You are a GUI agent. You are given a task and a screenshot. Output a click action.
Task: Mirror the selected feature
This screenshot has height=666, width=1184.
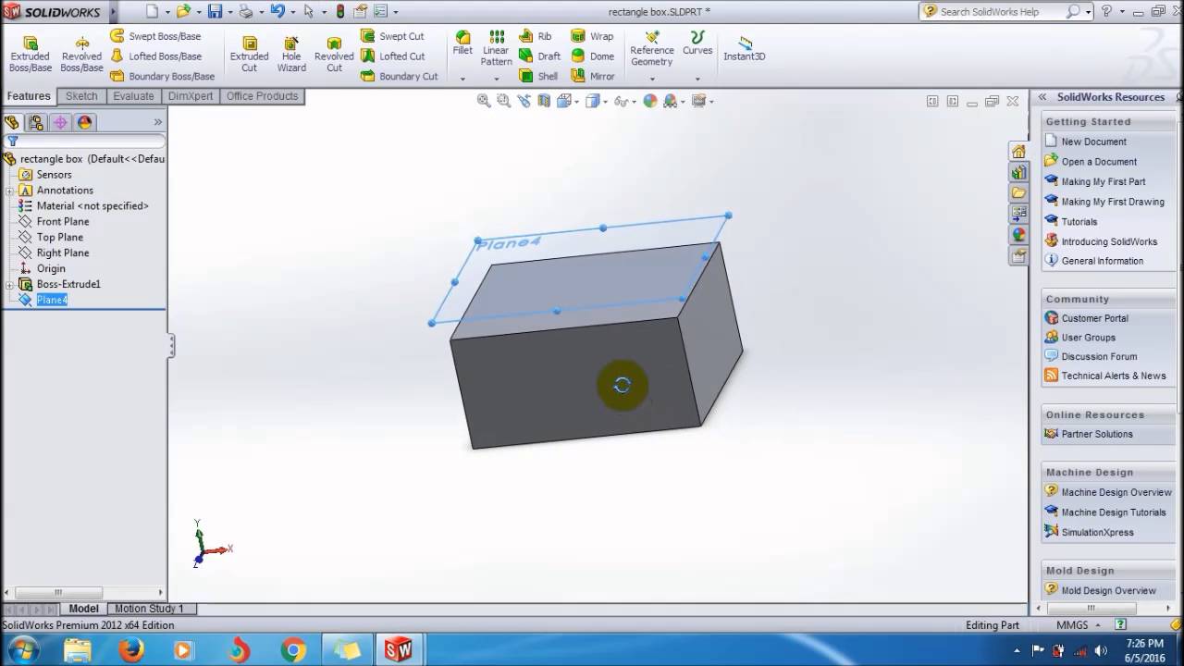(593, 77)
